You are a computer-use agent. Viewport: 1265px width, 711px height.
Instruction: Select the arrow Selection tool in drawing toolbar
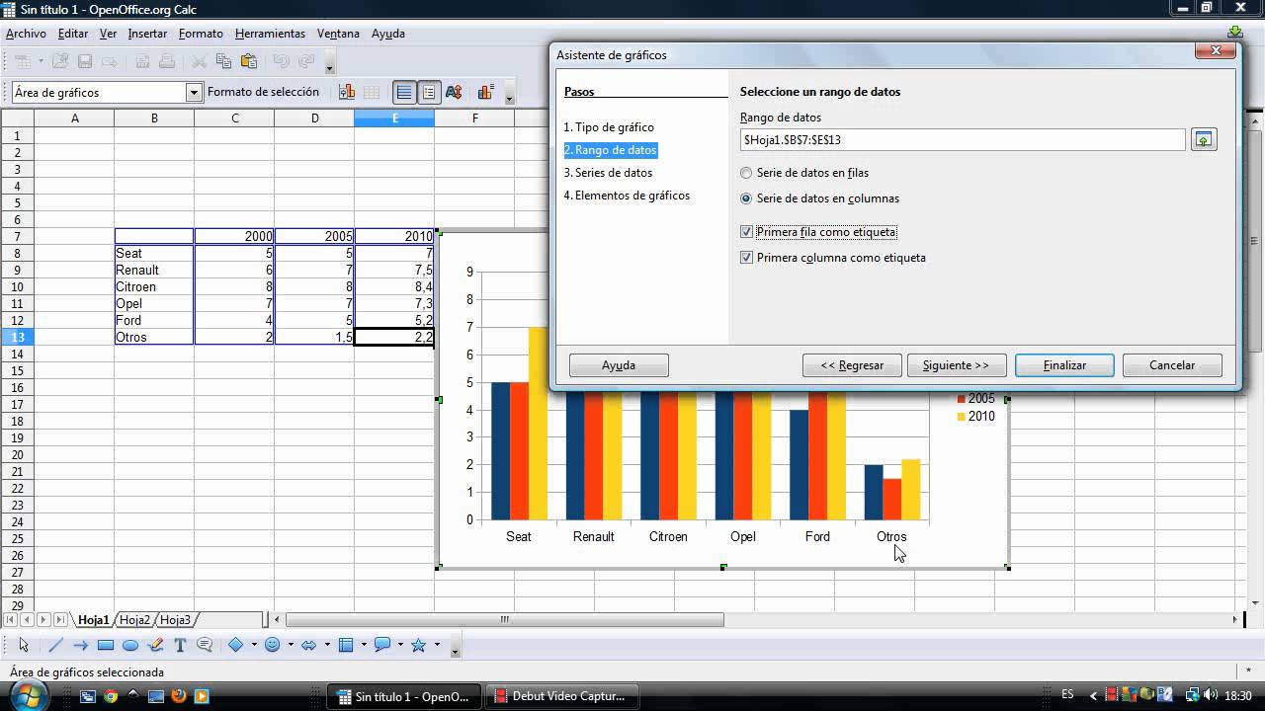[x=24, y=645]
